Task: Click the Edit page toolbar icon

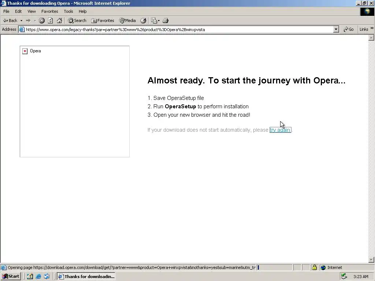Action: (154, 20)
